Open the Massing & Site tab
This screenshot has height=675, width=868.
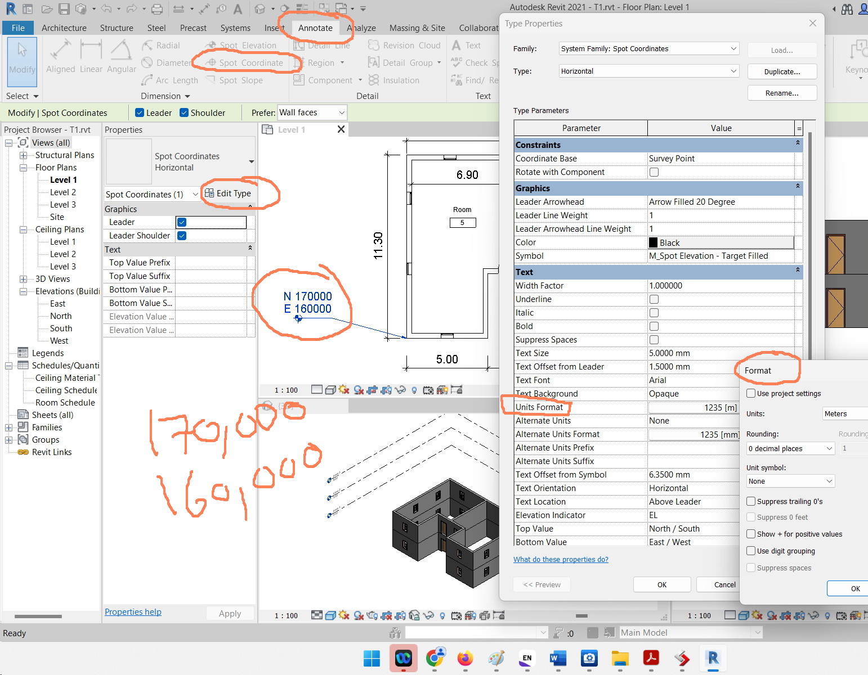coord(417,28)
